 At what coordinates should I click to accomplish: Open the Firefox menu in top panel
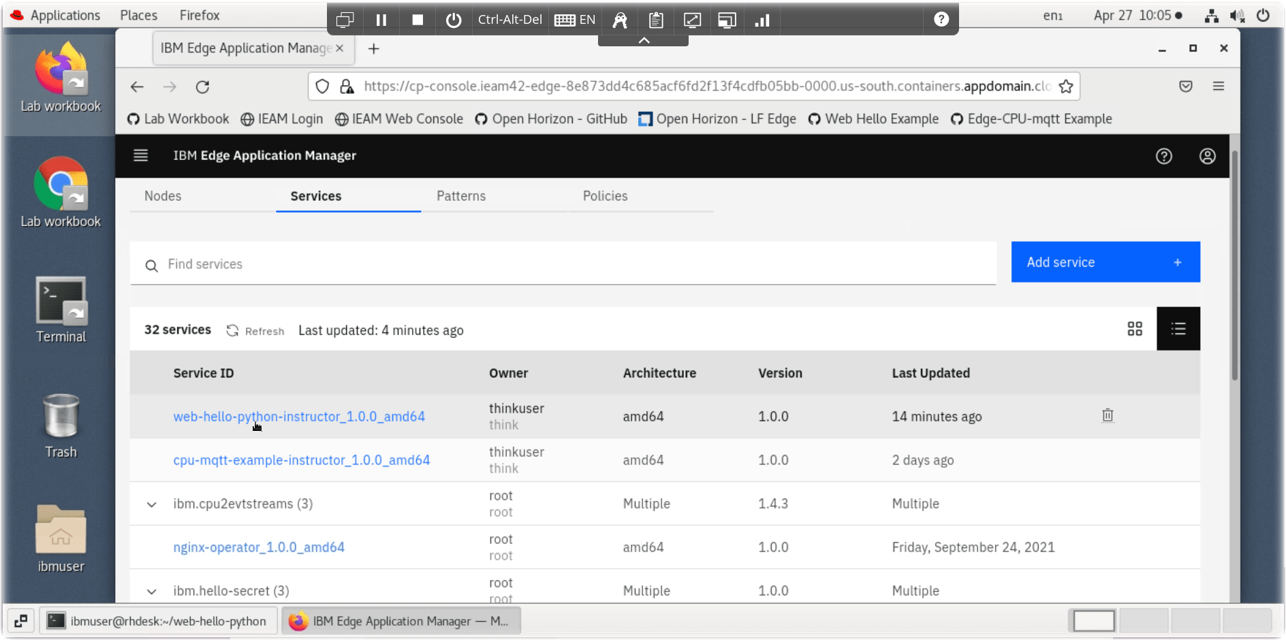(200, 15)
